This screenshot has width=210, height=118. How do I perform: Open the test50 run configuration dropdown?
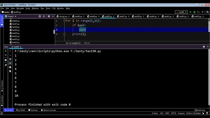(x=181, y=12)
